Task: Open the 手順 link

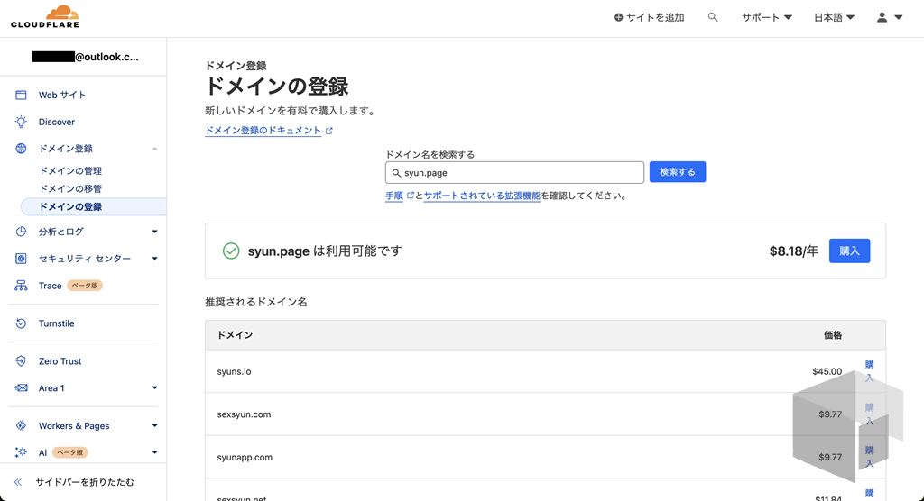Action: (x=394, y=196)
